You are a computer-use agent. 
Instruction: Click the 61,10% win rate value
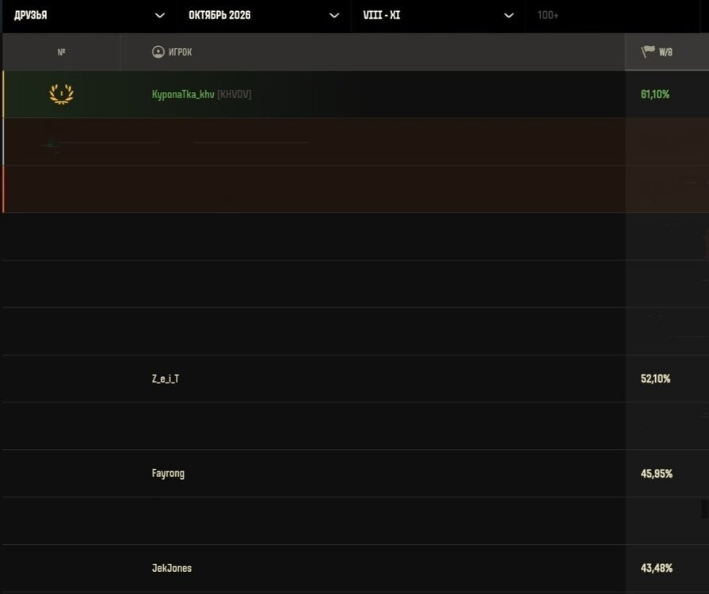click(655, 94)
